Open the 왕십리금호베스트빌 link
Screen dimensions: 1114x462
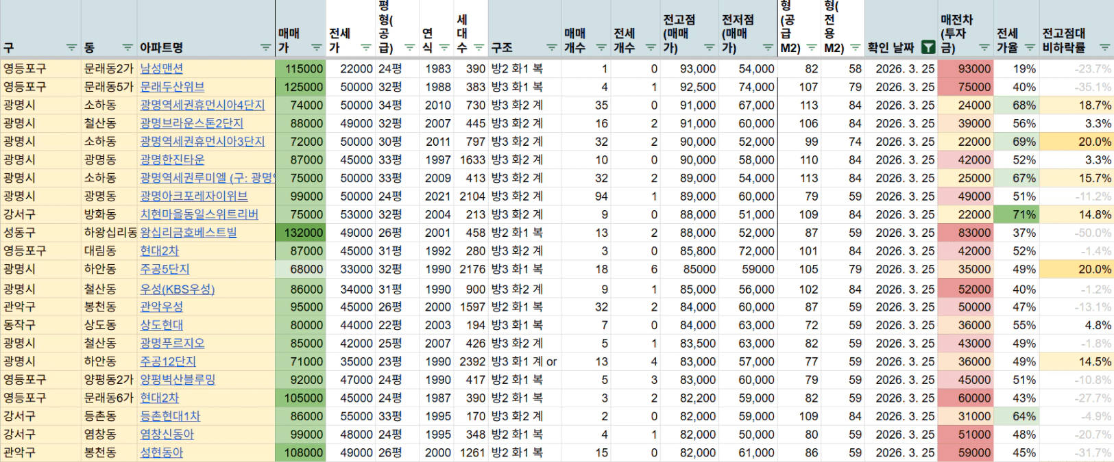click(x=188, y=233)
